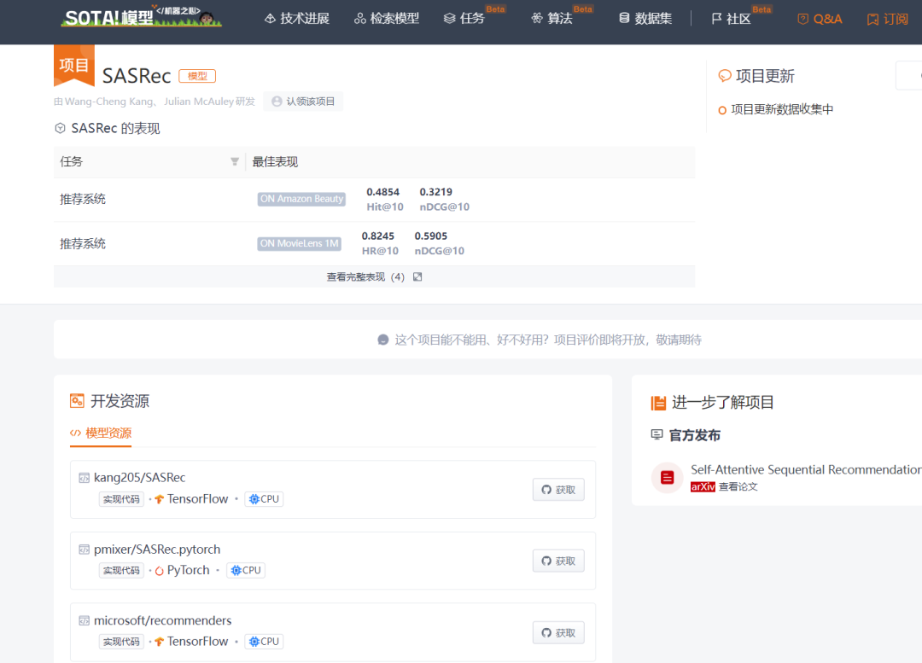The image size is (922, 663).
Task: Open the filter on the 任务 column
Action: [234, 161]
